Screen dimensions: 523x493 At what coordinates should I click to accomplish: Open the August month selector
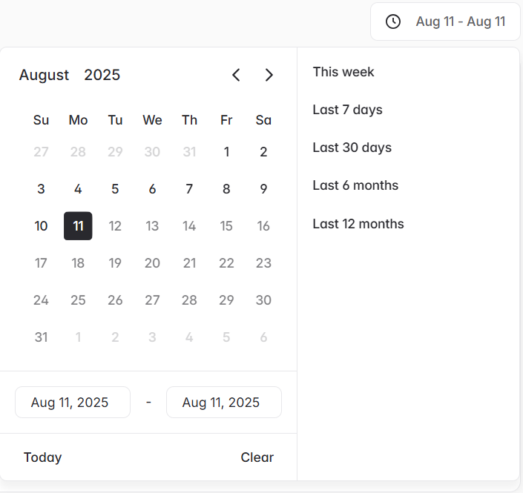tap(44, 75)
